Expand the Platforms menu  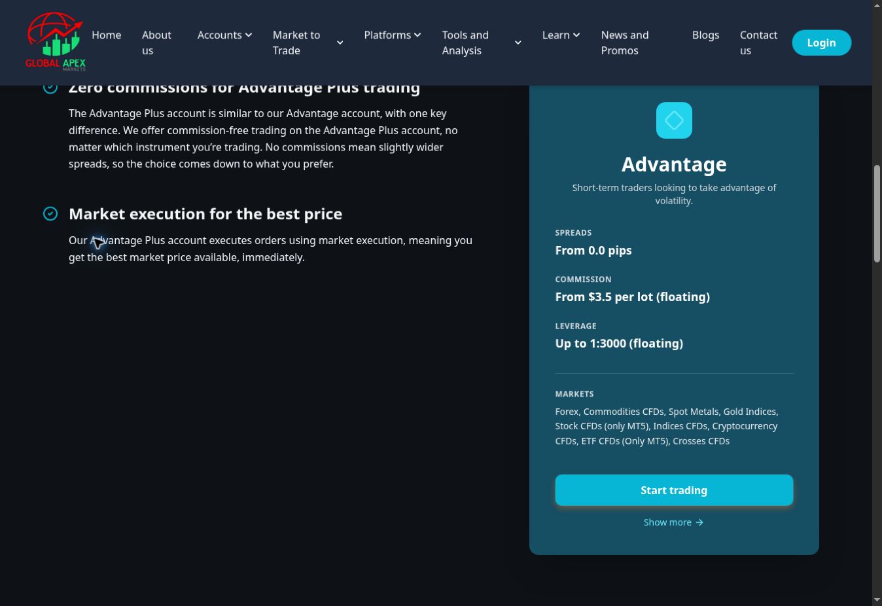pyautogui.click(x=393, y=35)
